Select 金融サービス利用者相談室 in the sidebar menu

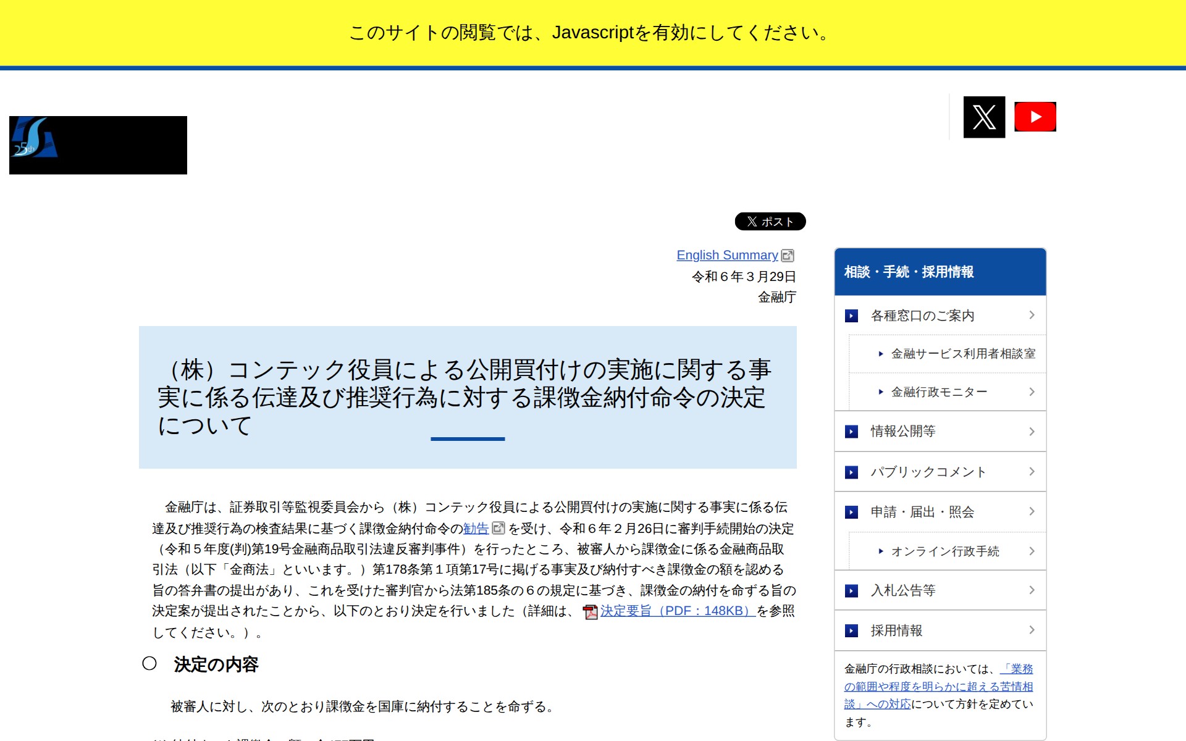point(964,354)
